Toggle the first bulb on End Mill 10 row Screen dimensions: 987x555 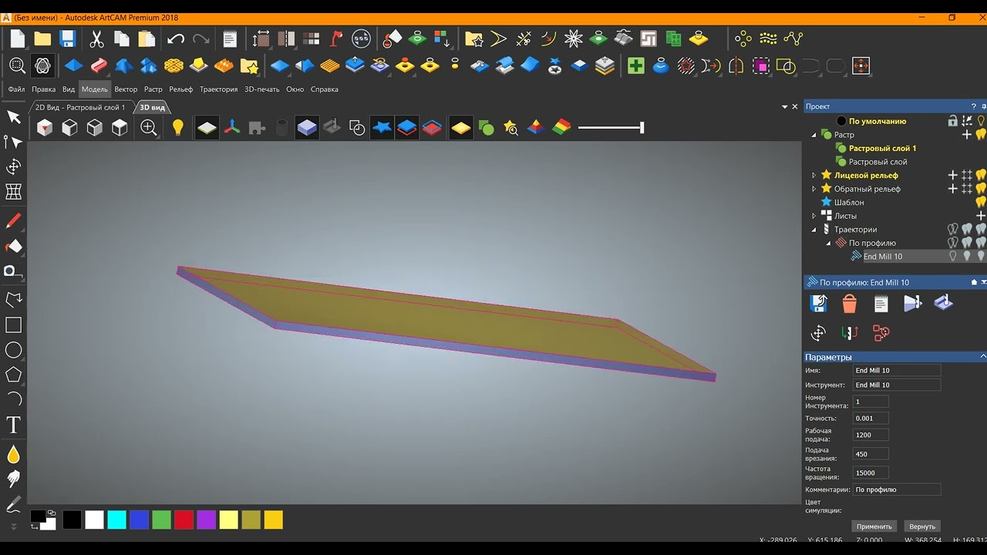point(953,257)
